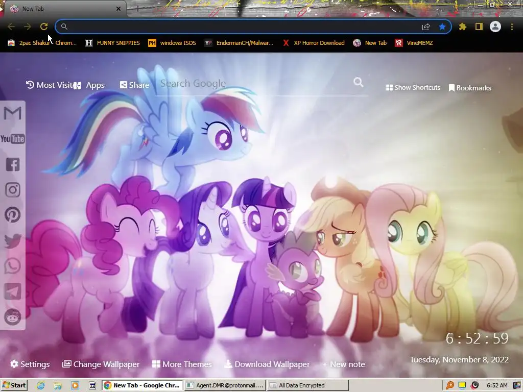523x392 pixels.
Task: Click Download Wallpaper
Action: [267, 364]
